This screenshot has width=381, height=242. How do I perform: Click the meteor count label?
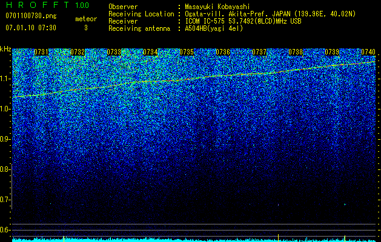(86, 19)
